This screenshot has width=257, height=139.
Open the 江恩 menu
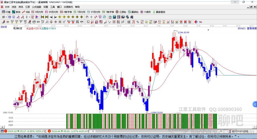click(x=28, y=7)
